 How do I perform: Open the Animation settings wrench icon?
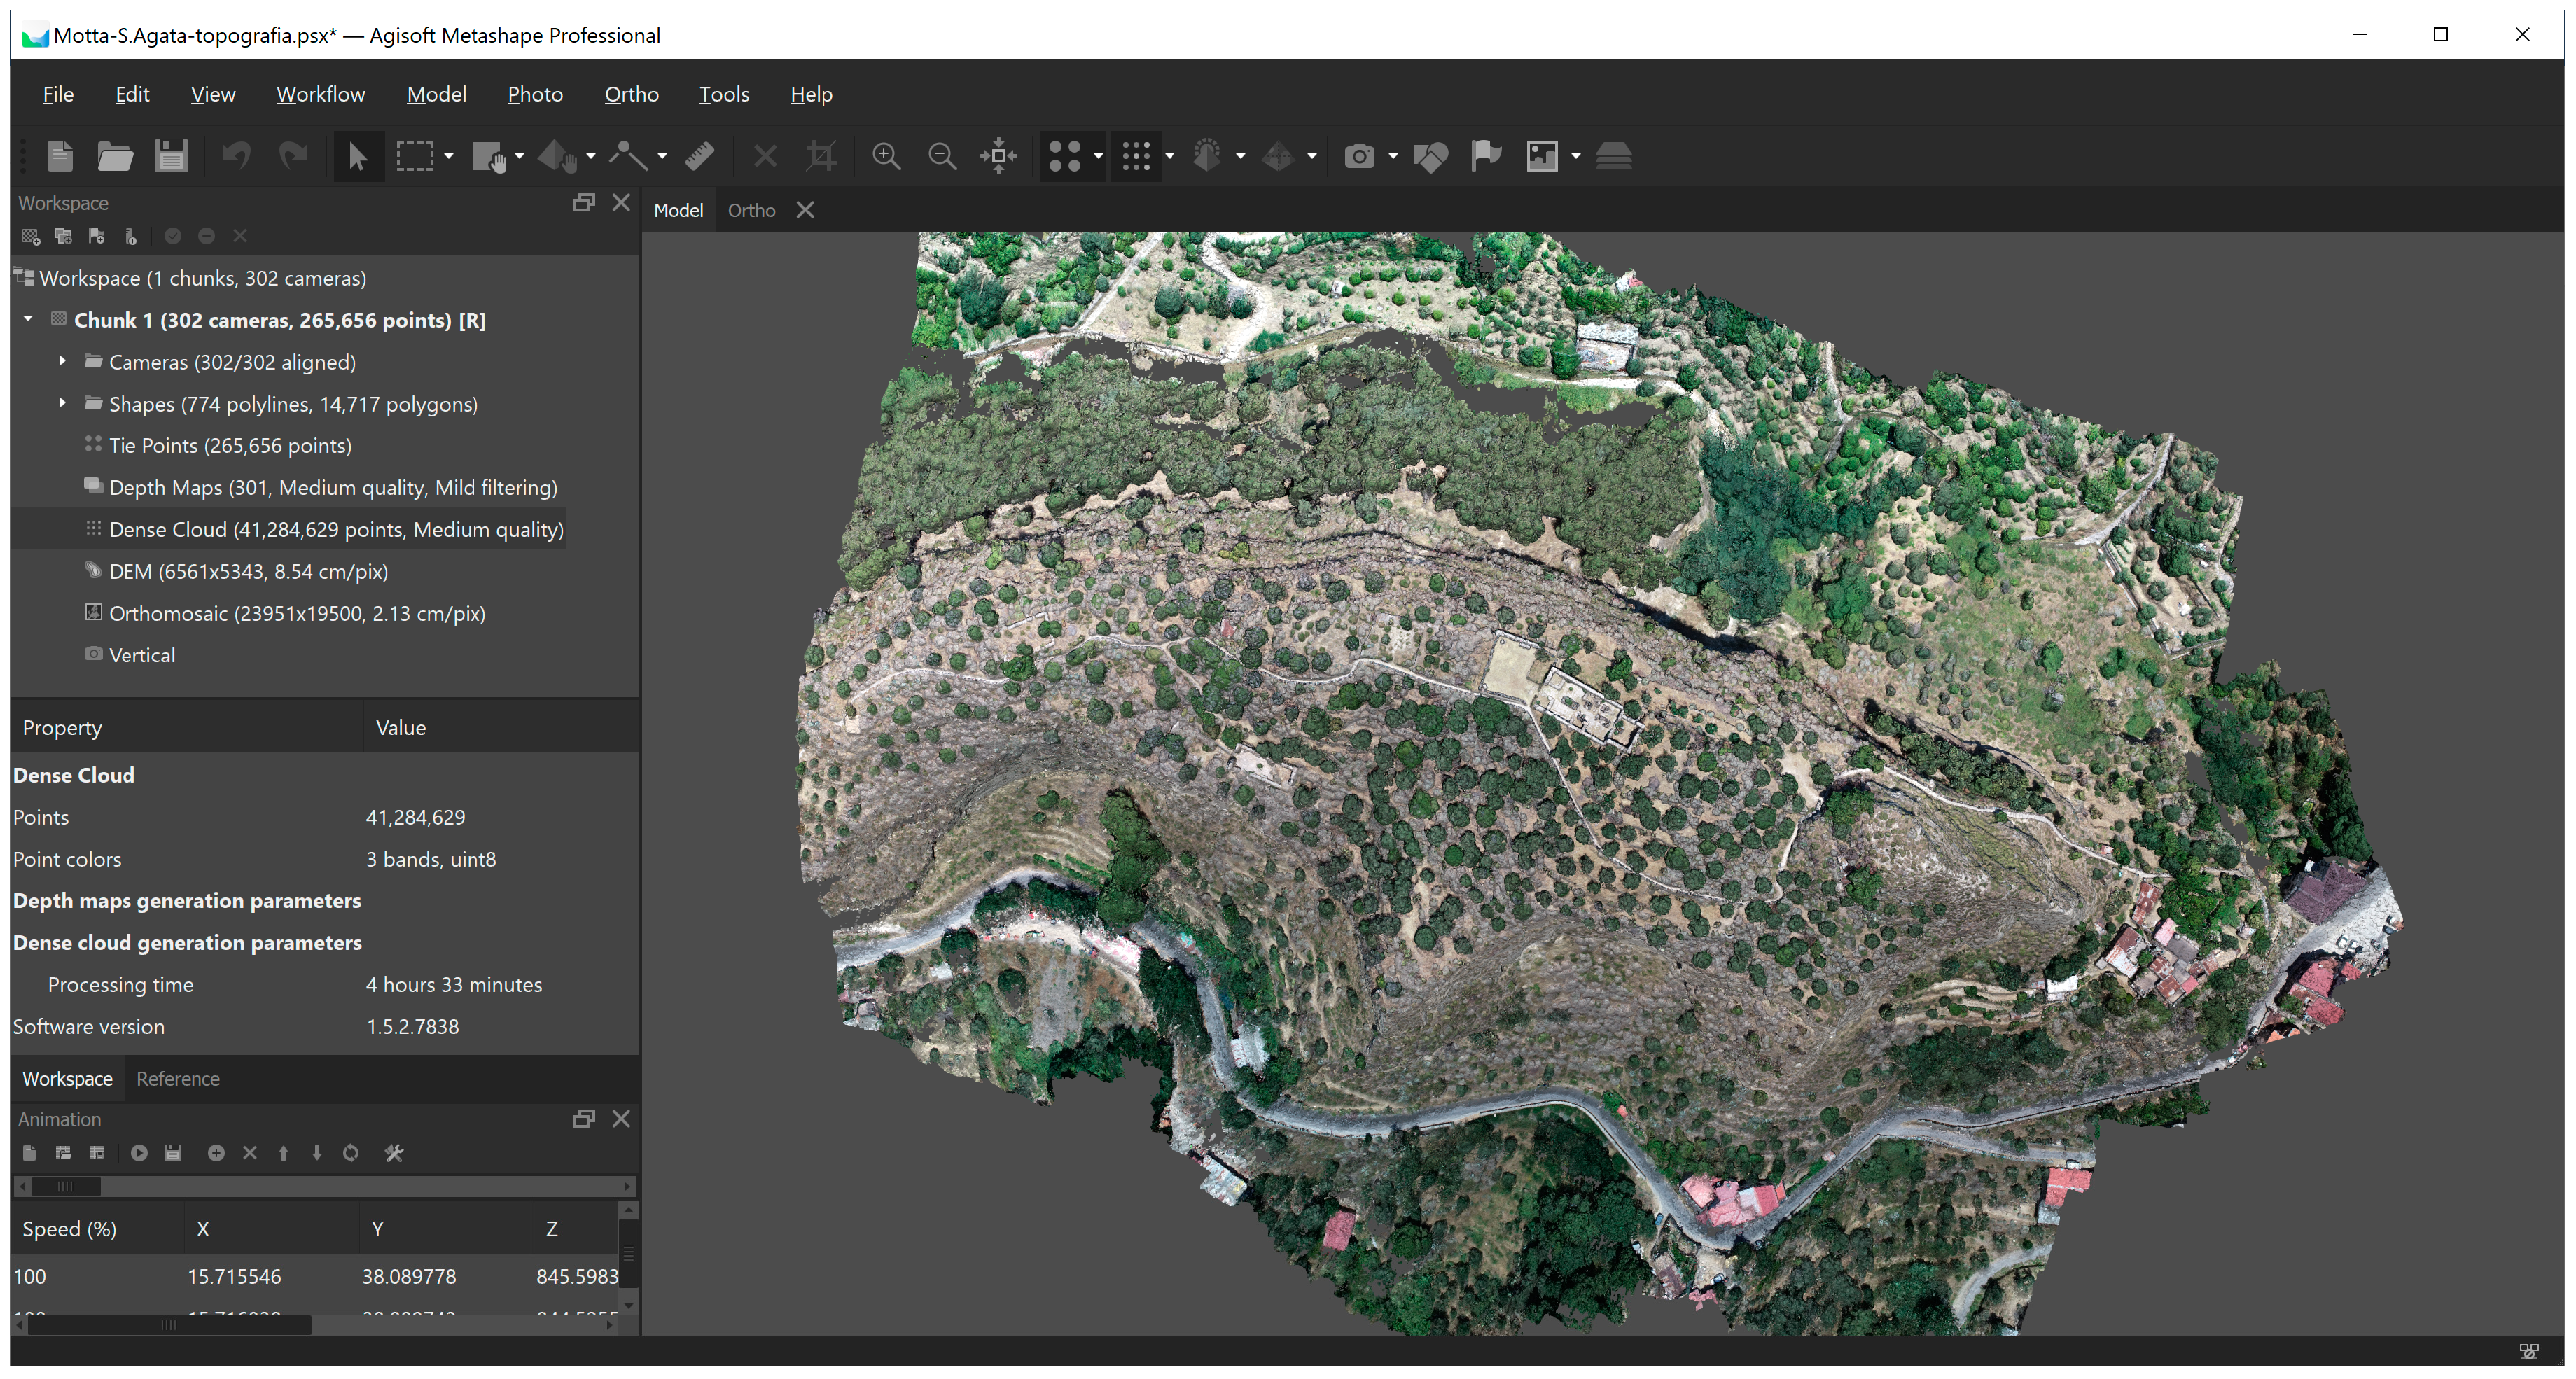393,1153
